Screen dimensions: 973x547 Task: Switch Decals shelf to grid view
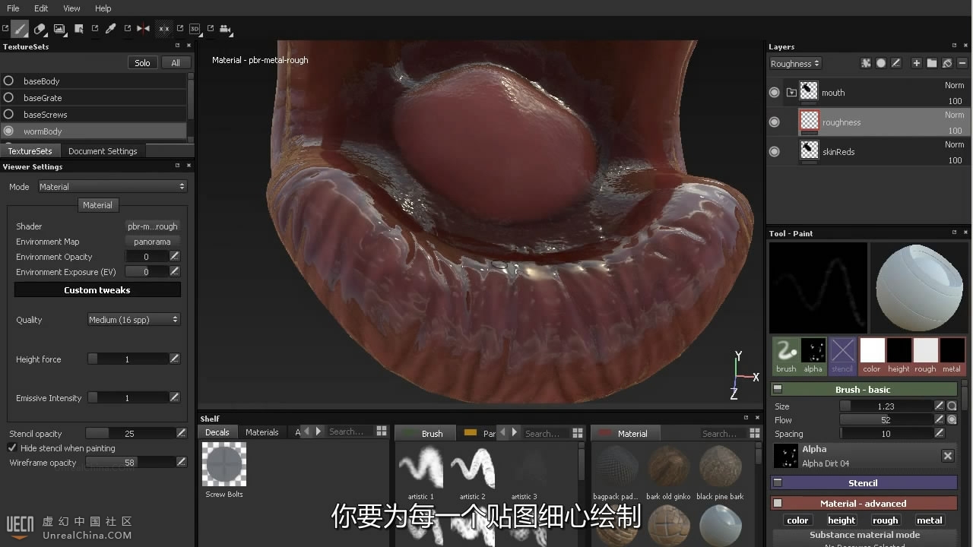coord(382,432)
